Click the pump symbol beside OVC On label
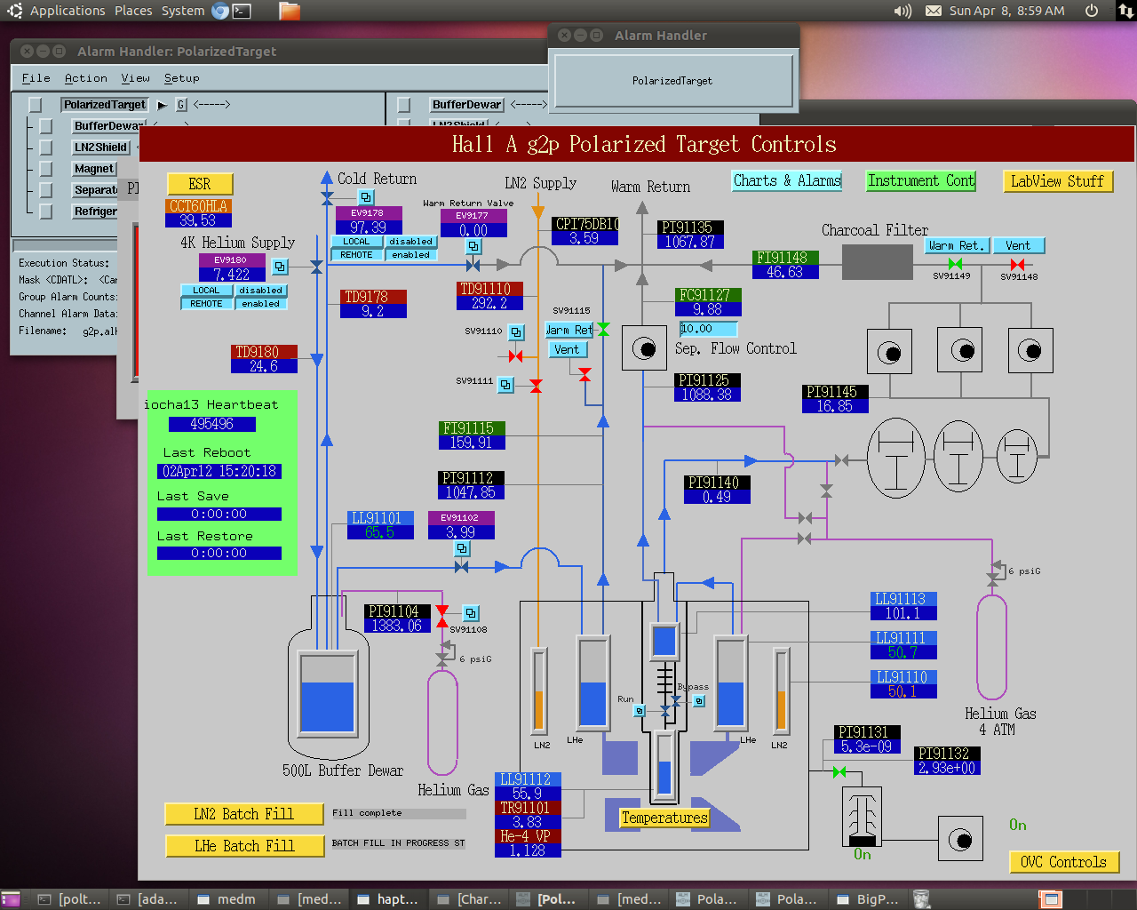The height and width of the screenshot is (910, 1137). [960, 839]
